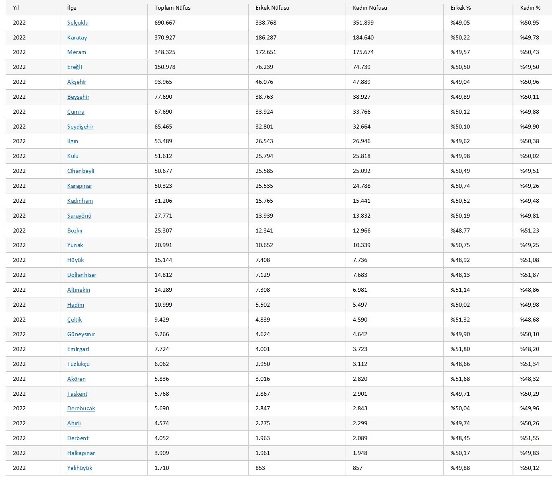
Task: Open the Karapınar district link
Action: point(80,186)
